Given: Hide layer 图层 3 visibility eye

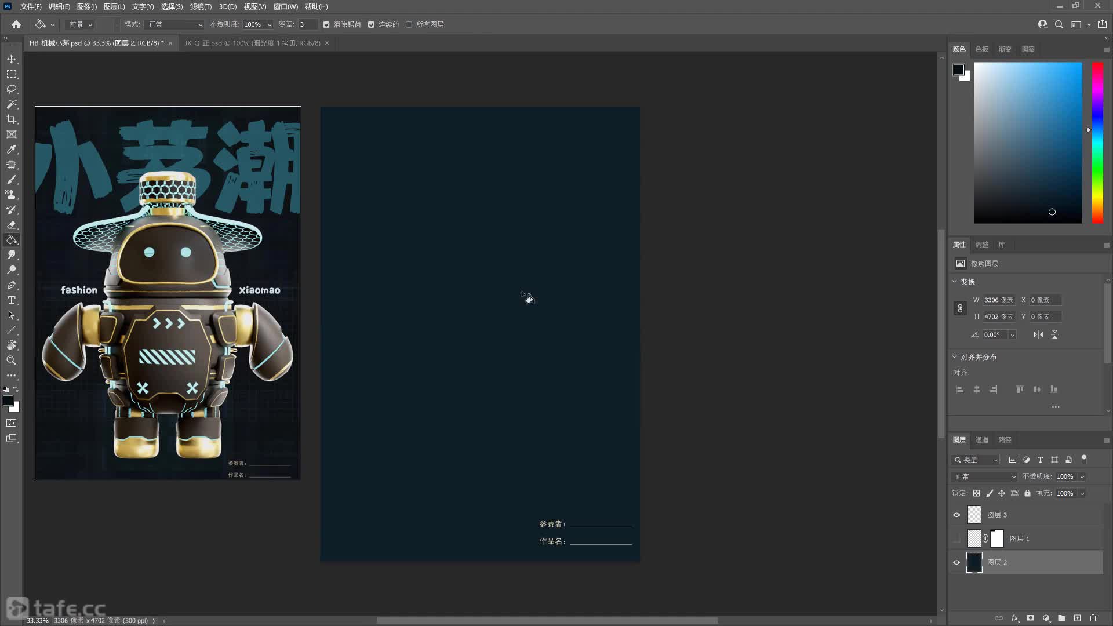Looking at the screenshot, I should click(956, 515).
